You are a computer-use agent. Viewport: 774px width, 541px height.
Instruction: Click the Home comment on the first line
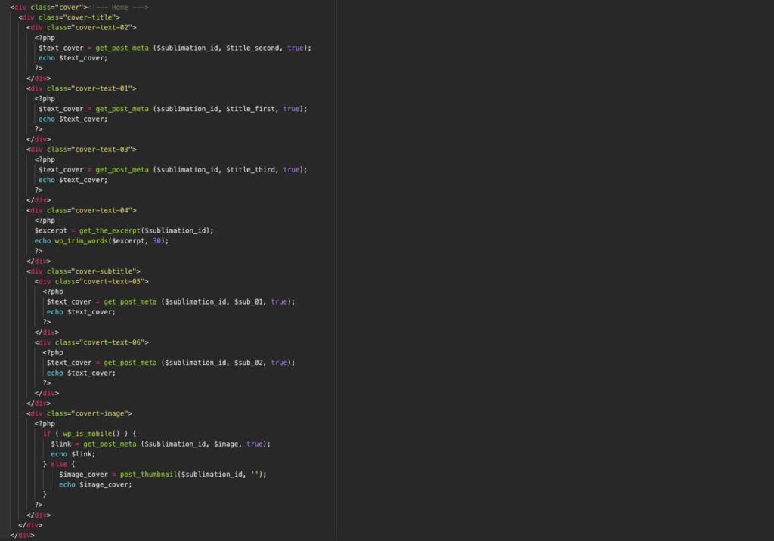click(119, 7)
